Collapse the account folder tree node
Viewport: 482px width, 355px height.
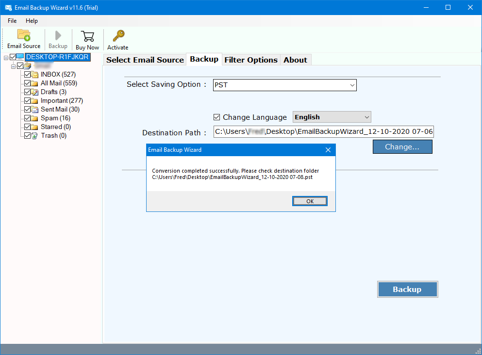[13, 66]
